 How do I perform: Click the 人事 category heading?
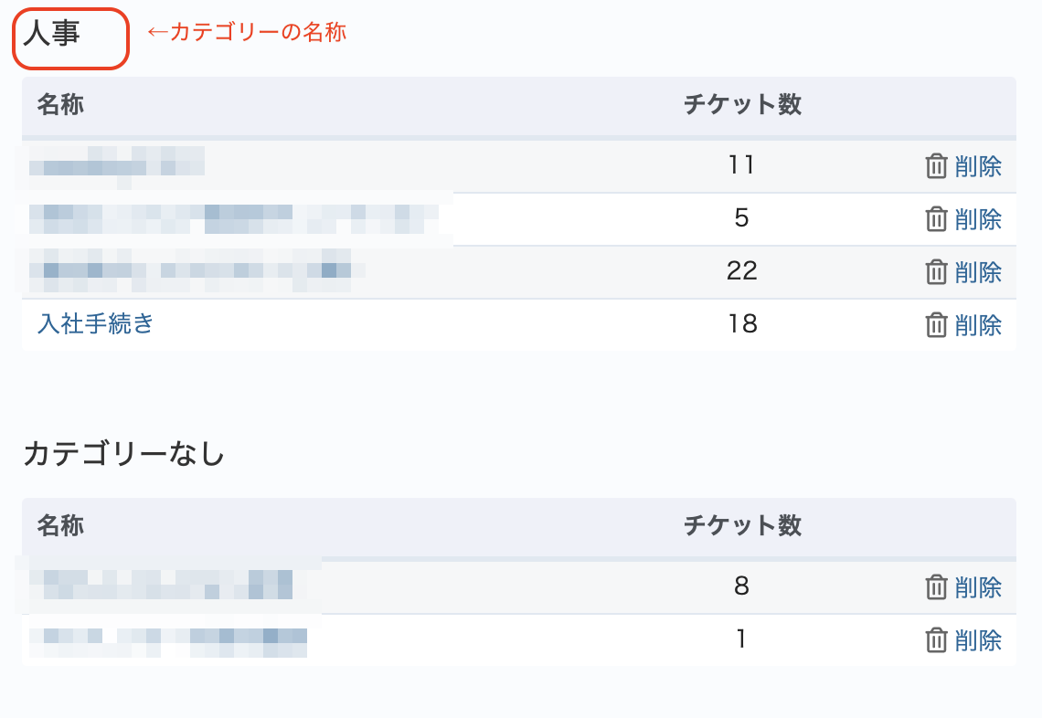tap(52, 35)
